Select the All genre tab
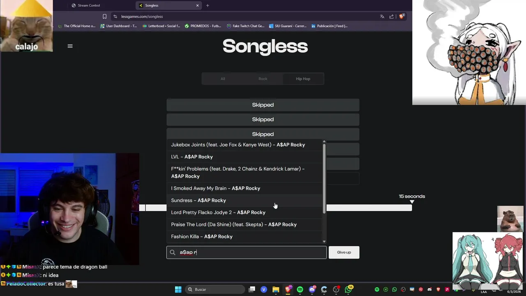Viewport: 526px width, 296px height. pyautogui.click(x=223, y=79)
